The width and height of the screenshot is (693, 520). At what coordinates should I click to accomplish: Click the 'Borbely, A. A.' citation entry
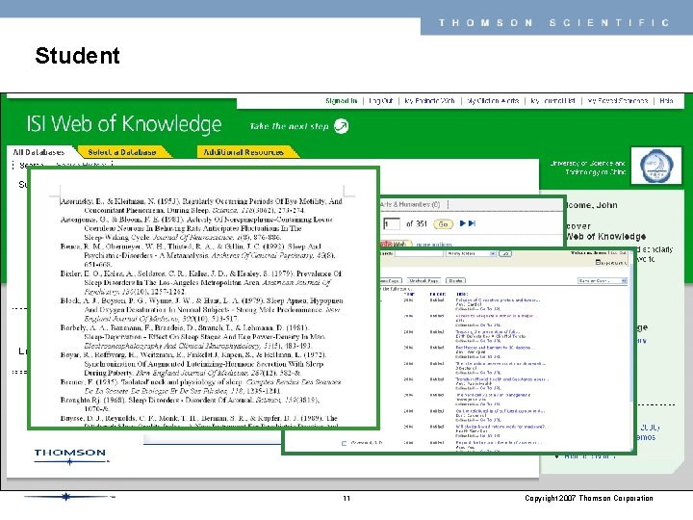pos(193,336)
